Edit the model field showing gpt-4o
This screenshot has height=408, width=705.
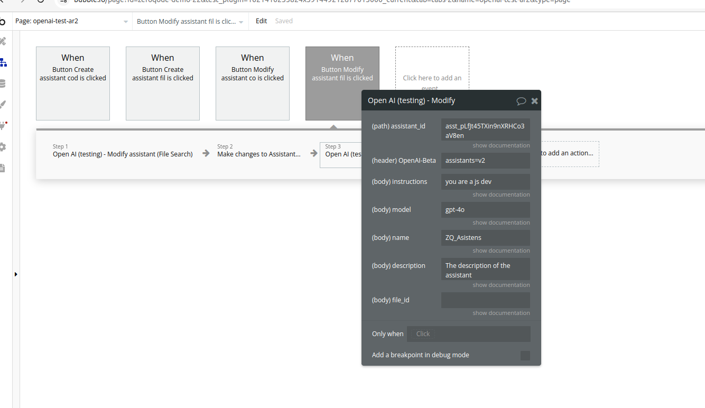[485, 209]
